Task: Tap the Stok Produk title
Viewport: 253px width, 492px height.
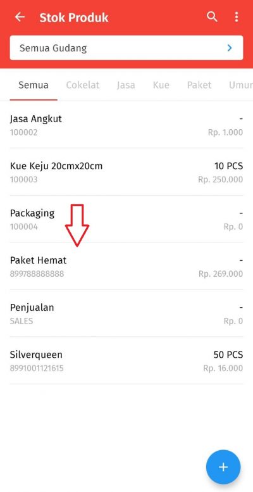Action: click(x=74, y=18)
